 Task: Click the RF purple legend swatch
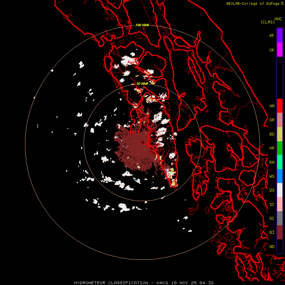coord(280,35)
